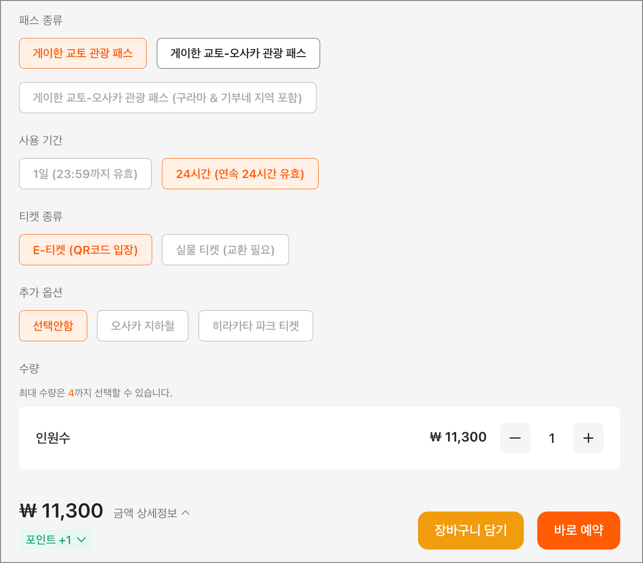Click the chevron next to 금액 상세정보
The image size is (643, 563).
click(186, 513)
